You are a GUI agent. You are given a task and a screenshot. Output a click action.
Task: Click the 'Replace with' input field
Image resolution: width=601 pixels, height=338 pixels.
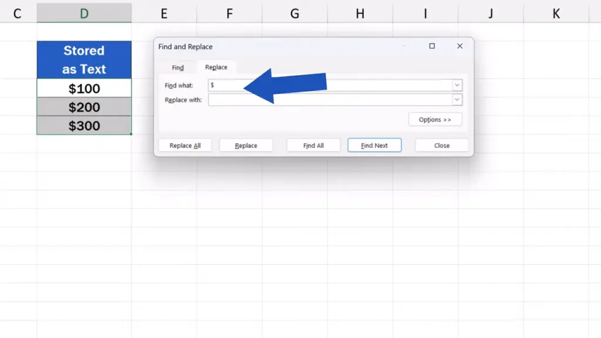point(330,100)
